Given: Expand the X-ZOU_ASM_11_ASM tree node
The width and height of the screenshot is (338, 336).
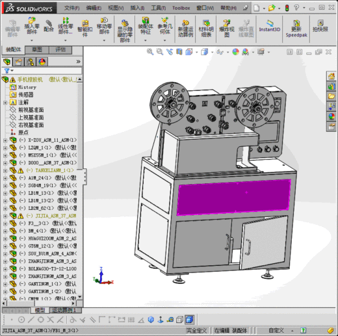Looking at the screenshot, I should [5, 140].
